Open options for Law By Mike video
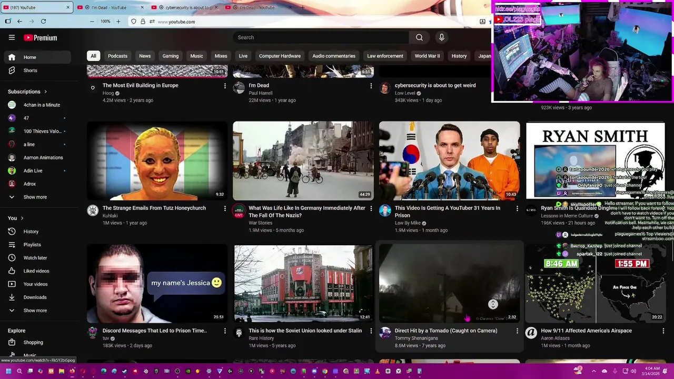674x379 pixels. point(517,208)
